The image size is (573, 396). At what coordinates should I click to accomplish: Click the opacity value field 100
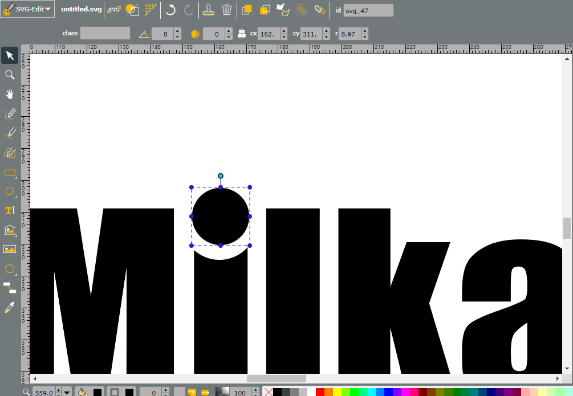tap(241, 393)
